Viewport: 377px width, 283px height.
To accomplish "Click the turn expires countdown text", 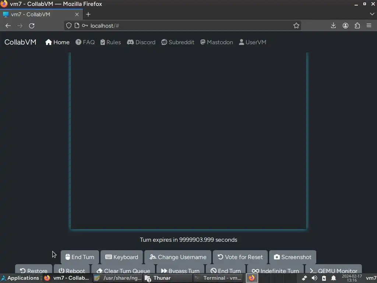I will point(188,240).
